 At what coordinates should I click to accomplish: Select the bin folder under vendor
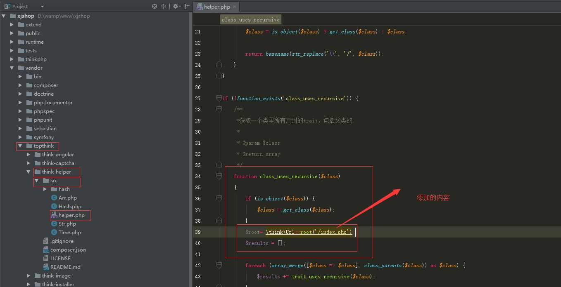tap(38, 77)
